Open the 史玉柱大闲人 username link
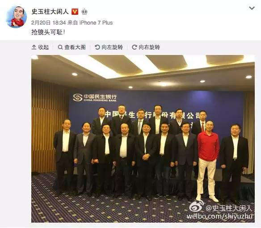 50,12
